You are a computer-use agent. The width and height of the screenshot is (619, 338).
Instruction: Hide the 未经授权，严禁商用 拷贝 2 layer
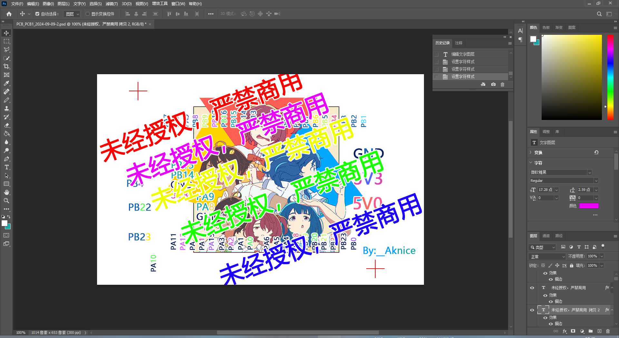[532, 310]
